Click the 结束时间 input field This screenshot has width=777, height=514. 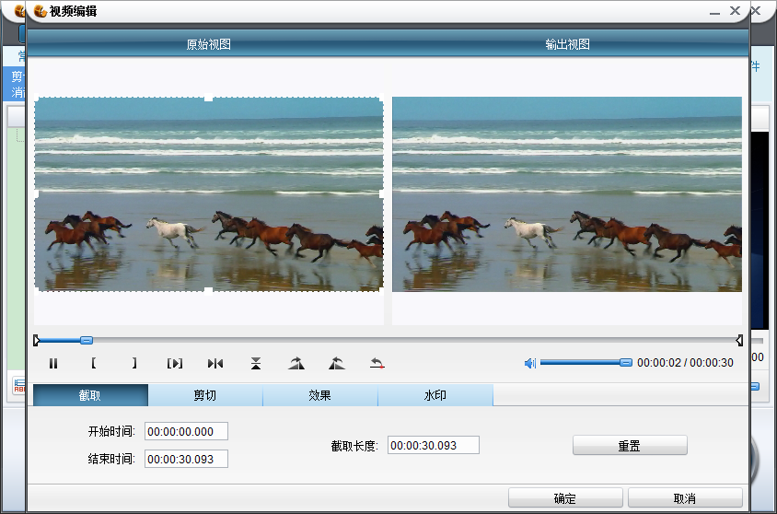click(x=186, y=459)
